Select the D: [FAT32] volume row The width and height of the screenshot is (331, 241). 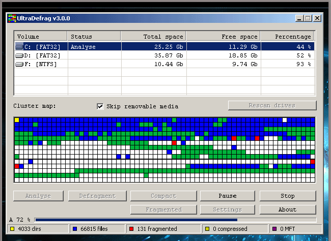pos(164,55)
